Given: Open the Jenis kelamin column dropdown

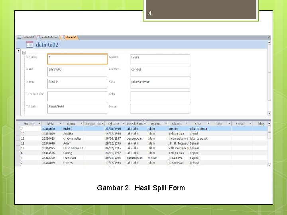Looking at the screenshot, I should coord(145,124).
